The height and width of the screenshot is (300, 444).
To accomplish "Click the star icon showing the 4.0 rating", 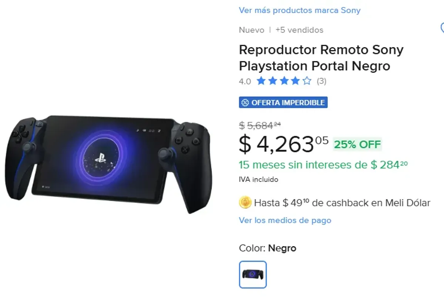I will [283, 81].
